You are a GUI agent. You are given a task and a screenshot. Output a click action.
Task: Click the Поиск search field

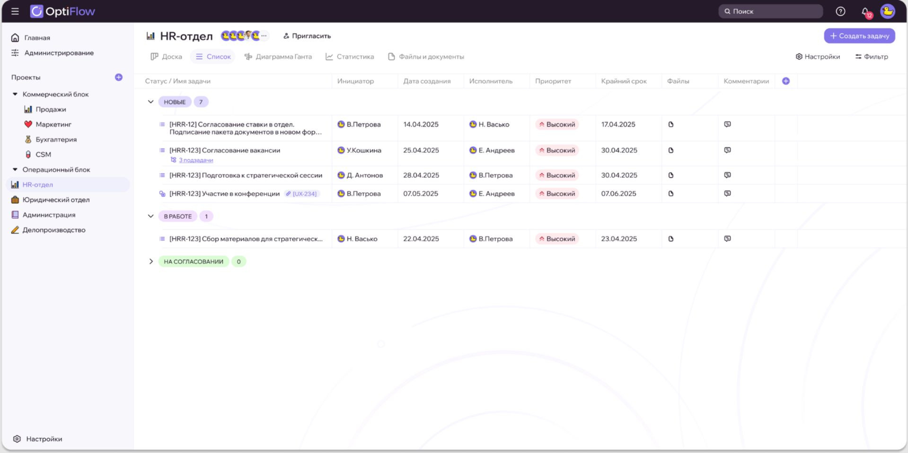(x=770, y=11)
